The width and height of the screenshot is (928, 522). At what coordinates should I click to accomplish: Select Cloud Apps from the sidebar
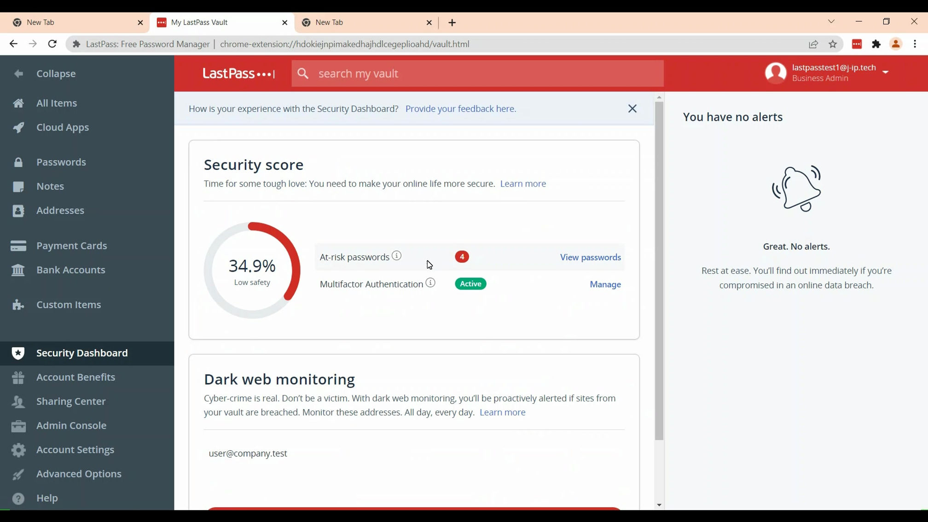(62, 128)
